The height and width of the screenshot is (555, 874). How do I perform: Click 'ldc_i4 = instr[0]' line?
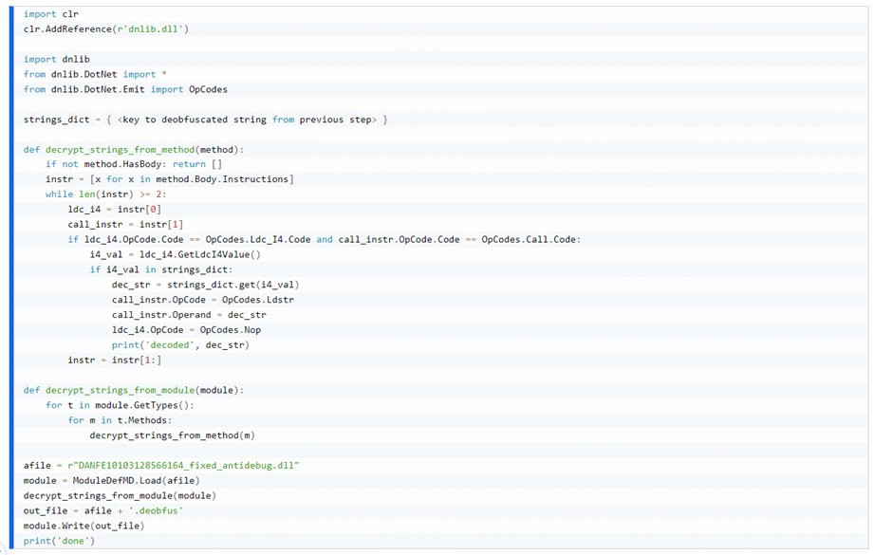point(114,209)
